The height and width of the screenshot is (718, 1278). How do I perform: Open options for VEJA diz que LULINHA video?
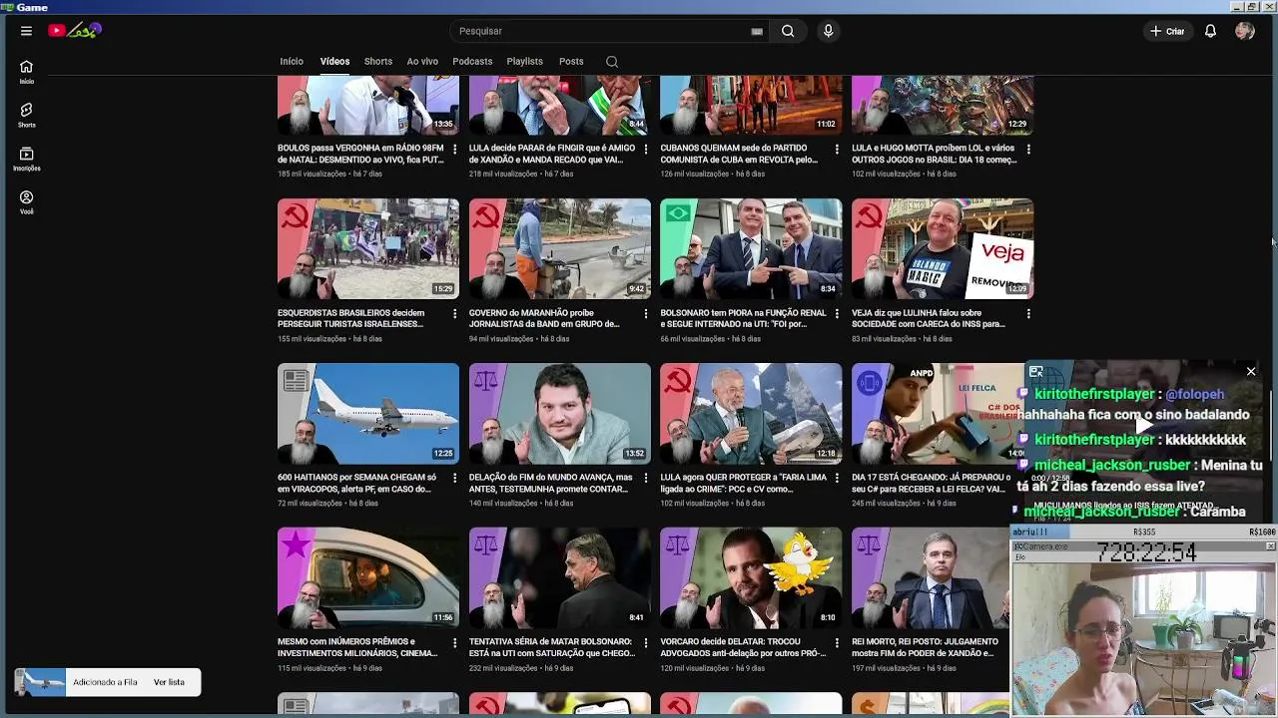coord(1028,313)
